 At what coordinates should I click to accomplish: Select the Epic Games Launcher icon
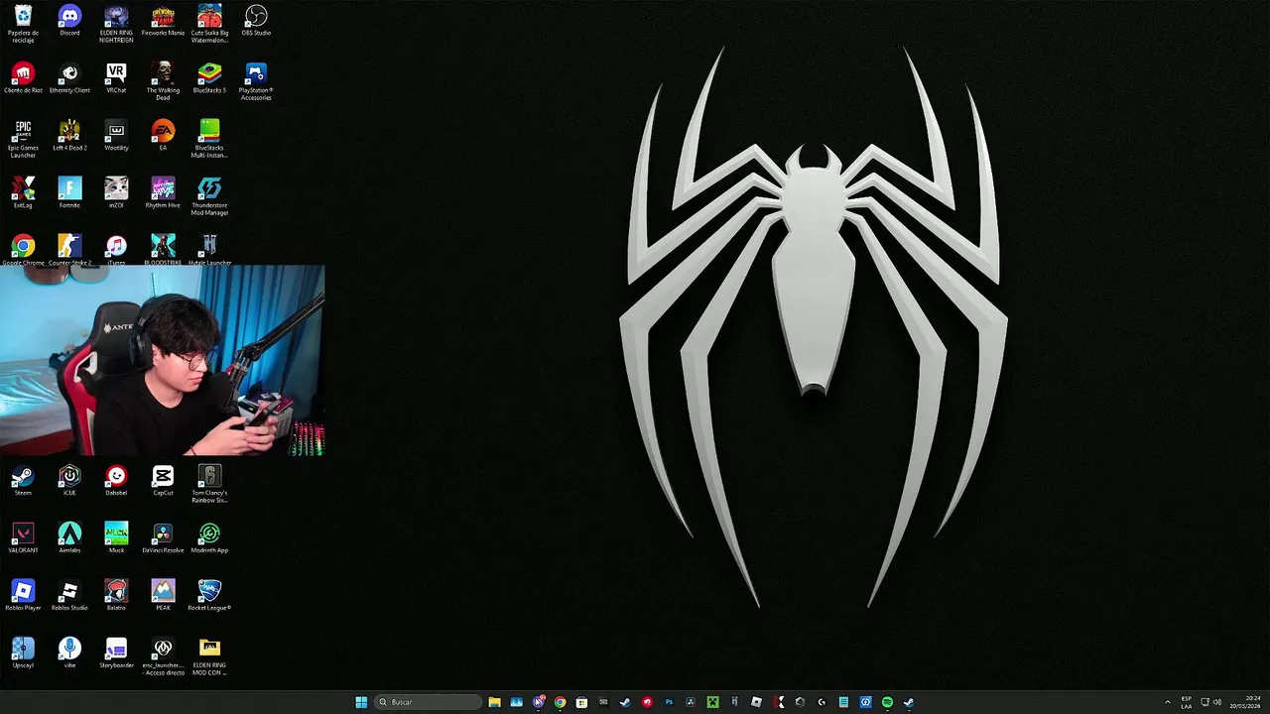point(23,138)
